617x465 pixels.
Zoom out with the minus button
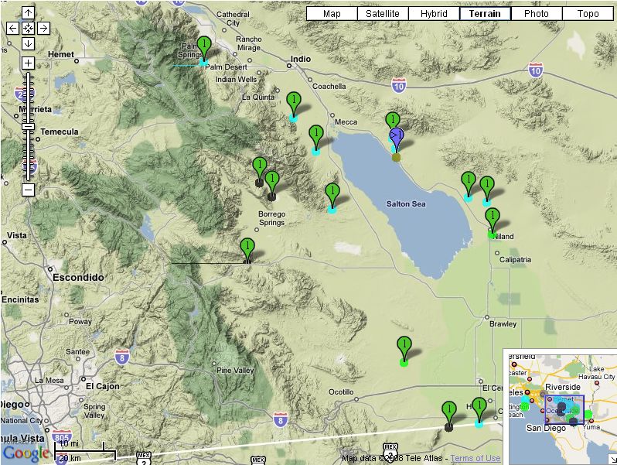(28, 190)
